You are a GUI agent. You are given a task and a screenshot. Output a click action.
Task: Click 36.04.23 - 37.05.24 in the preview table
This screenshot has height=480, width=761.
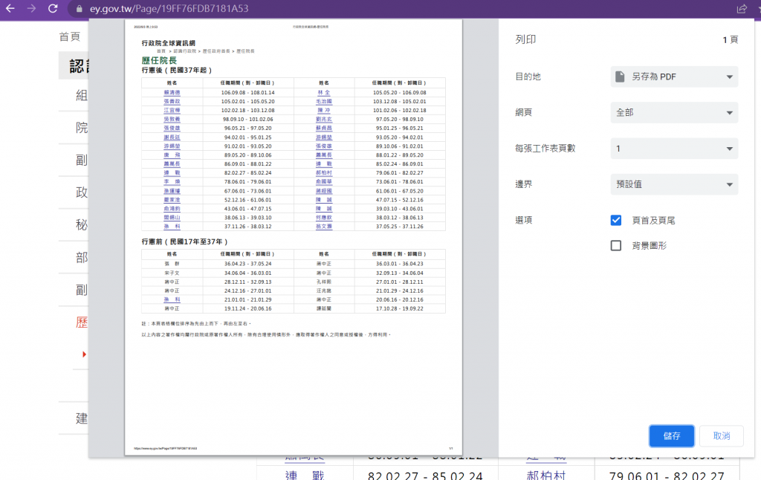[247, 264]
